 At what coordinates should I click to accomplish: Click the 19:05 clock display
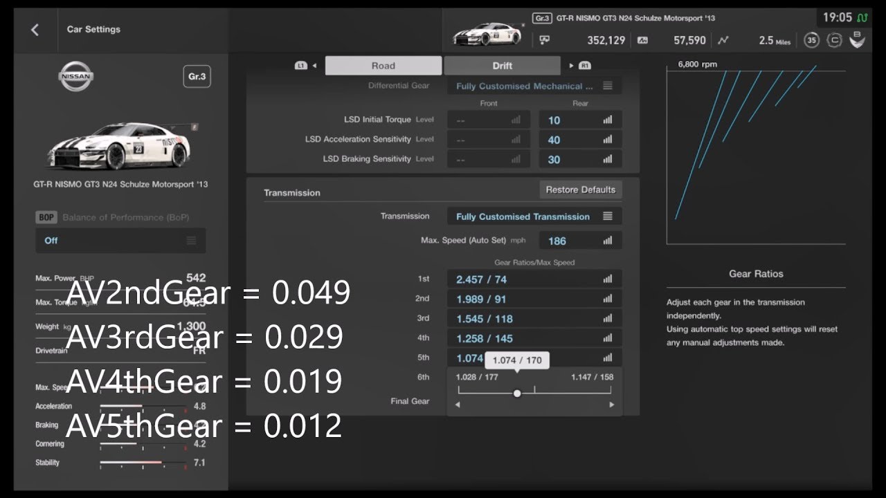click(837, 17)
